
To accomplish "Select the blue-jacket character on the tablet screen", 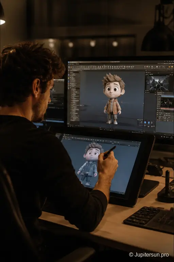I will coord(90,164).
